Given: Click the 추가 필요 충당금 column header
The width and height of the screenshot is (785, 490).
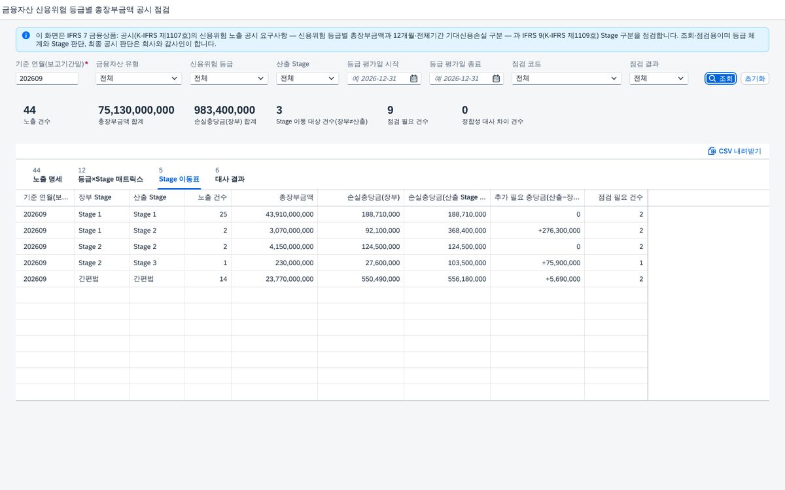Looking at the screenshot, I should (537, 197).
